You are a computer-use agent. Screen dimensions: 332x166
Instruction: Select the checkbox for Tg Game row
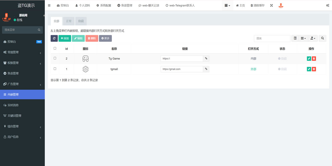55,58
